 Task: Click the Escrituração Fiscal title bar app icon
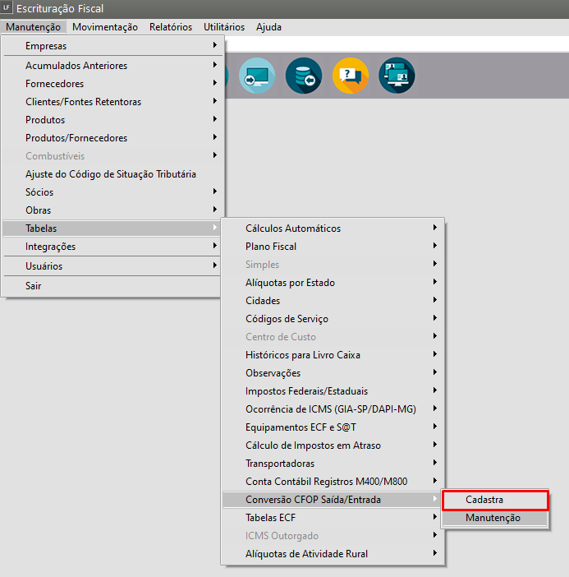tap(7, 8)
